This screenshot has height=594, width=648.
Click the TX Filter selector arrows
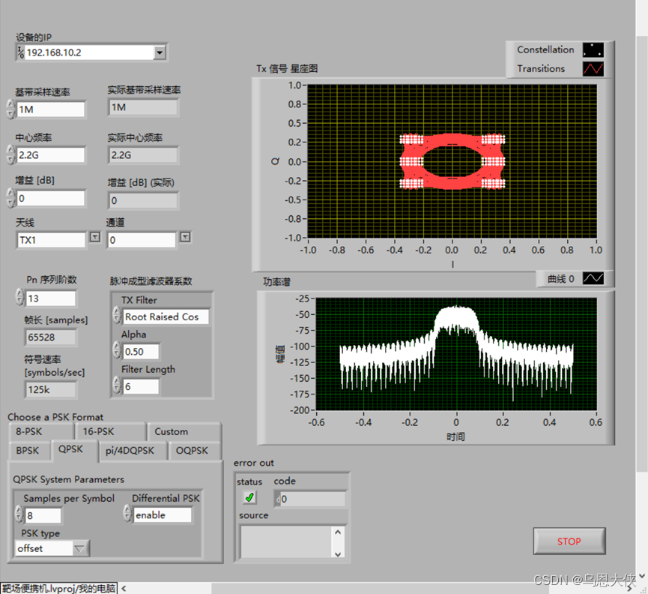117,316
